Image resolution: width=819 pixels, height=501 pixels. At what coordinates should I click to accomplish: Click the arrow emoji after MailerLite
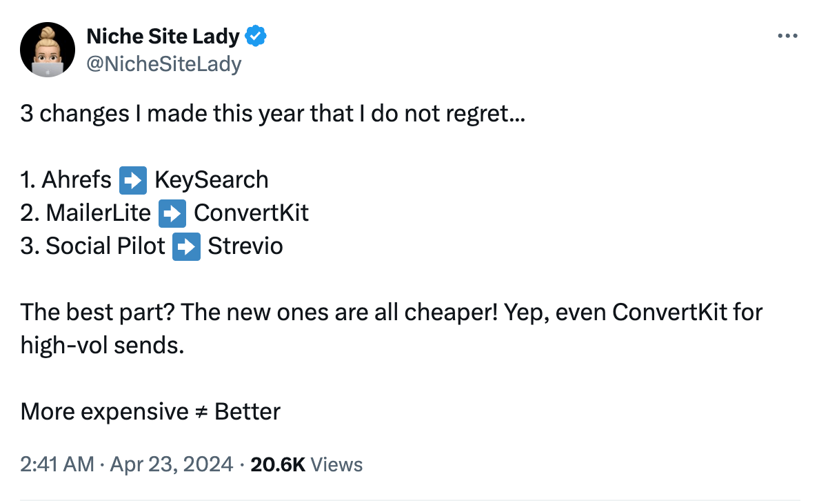click(172, 213)
